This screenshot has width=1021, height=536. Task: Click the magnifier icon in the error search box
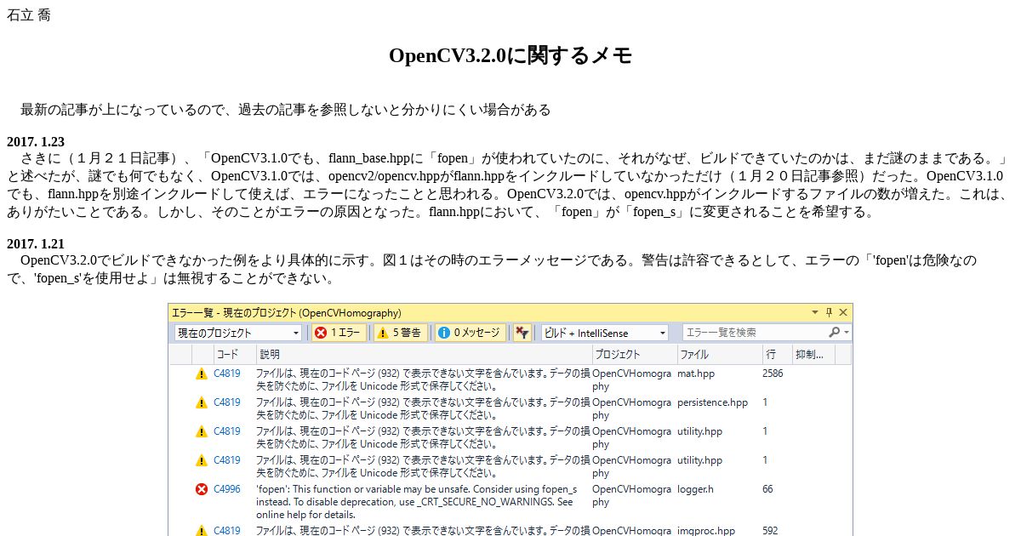(x=834, y=333)
